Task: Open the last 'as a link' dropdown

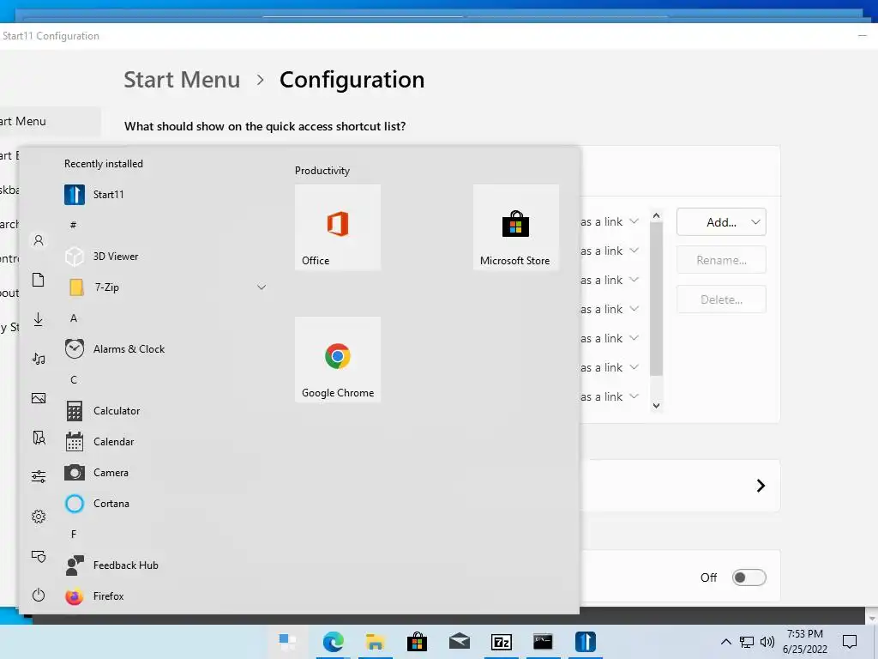Action: [610, 396]
